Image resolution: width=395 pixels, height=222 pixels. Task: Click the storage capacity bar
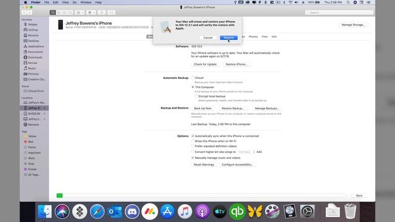coord(201,195)
